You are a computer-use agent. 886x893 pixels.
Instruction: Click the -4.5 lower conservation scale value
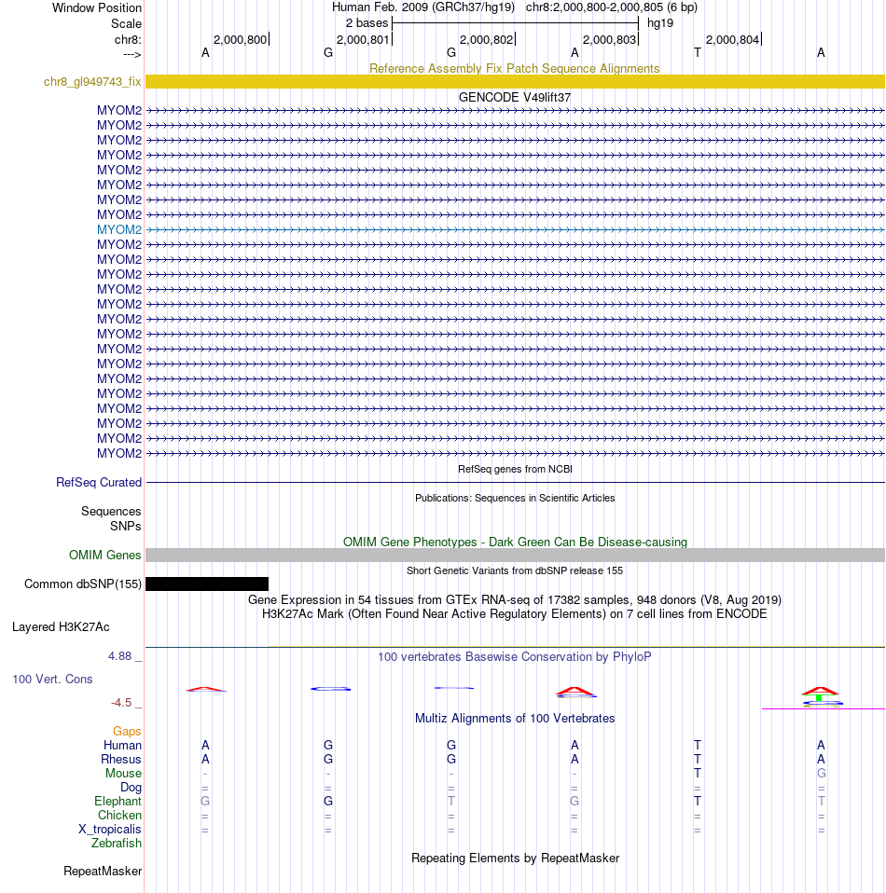pos(121,703)
